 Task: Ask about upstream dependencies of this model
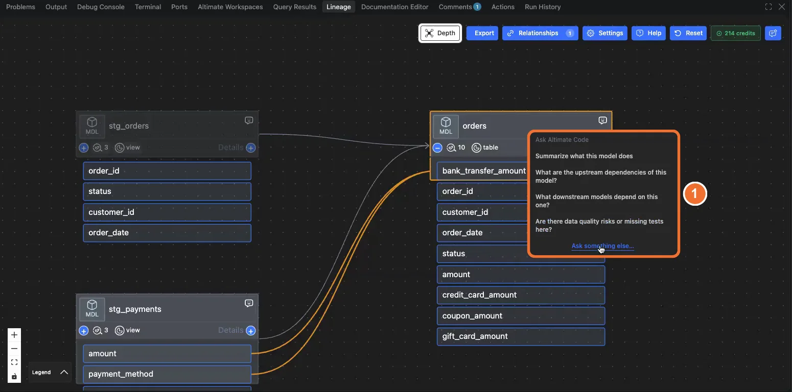[x=601, y=177]
